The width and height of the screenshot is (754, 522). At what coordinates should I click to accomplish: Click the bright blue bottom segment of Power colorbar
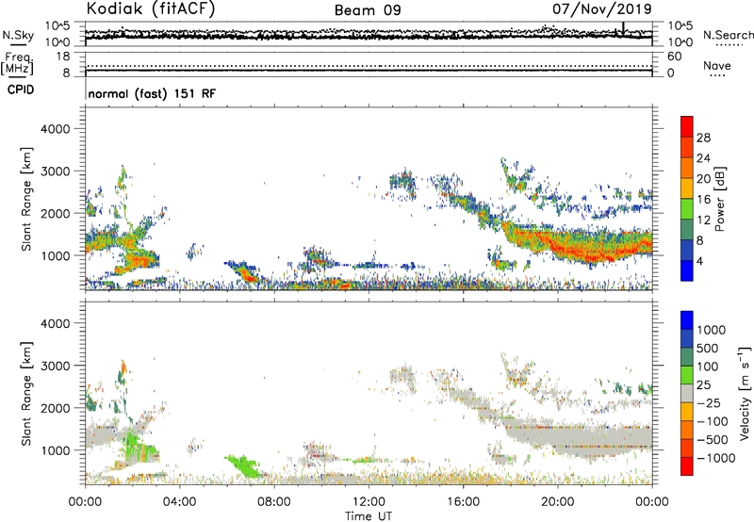tap(687, 270)
